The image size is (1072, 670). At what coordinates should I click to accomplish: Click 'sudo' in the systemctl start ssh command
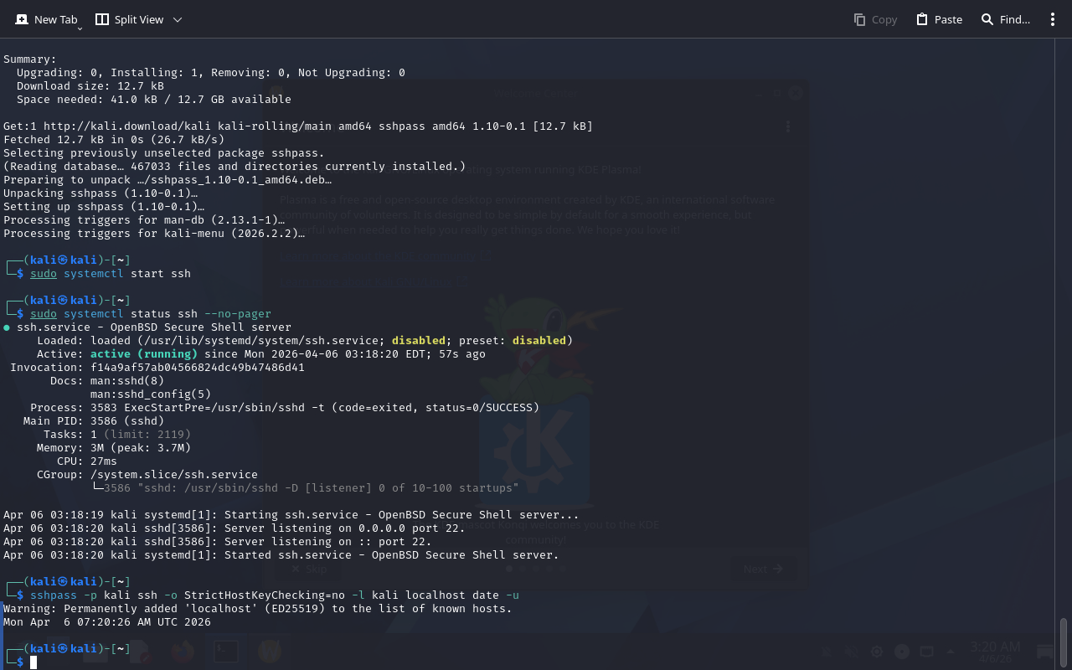[x=44, y=274]
